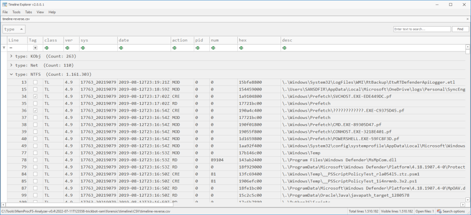This screenshot has width=471, height=215.
Task: Click the funnel icon at filter row start
Action: pos(4,48)
